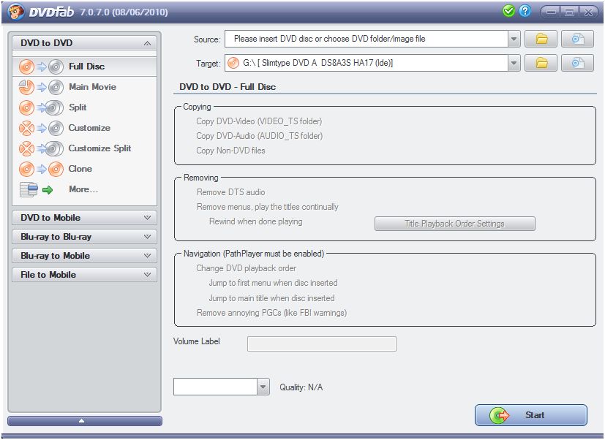The image size is (605, 440).
Task: Collapse the DVD to DVD section
Action: point(85,43)
